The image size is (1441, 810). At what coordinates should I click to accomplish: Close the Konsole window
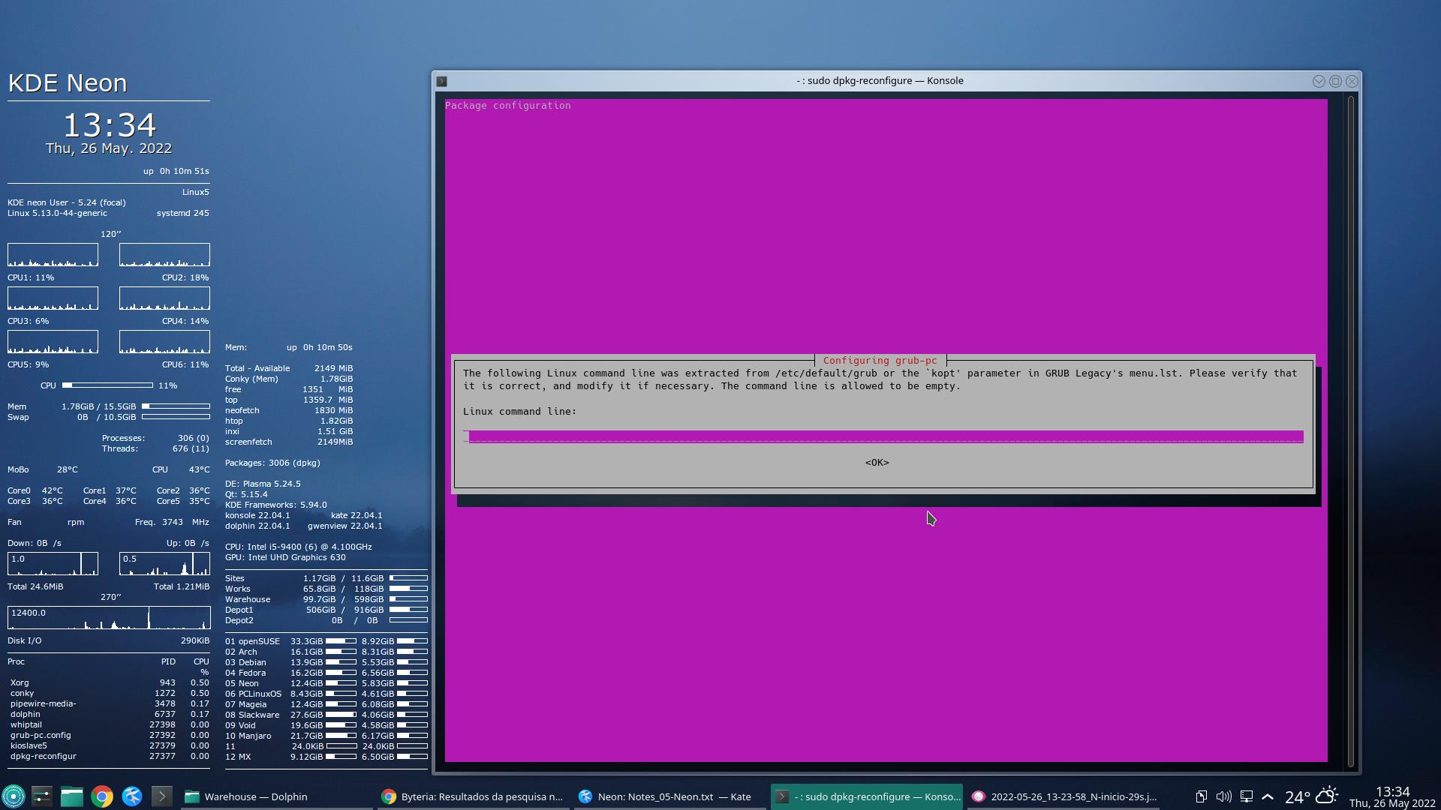click(x=1352, y=81)
